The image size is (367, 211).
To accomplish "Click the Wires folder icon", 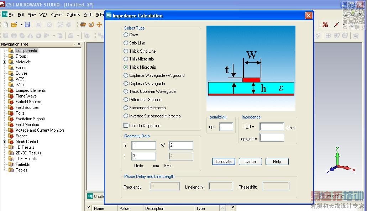I will click(11, 85).
